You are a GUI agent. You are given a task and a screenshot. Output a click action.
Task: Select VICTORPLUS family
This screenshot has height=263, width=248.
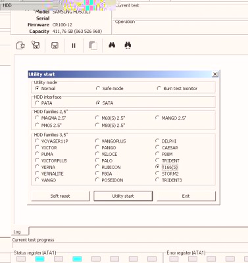click(x=37, y=160)
